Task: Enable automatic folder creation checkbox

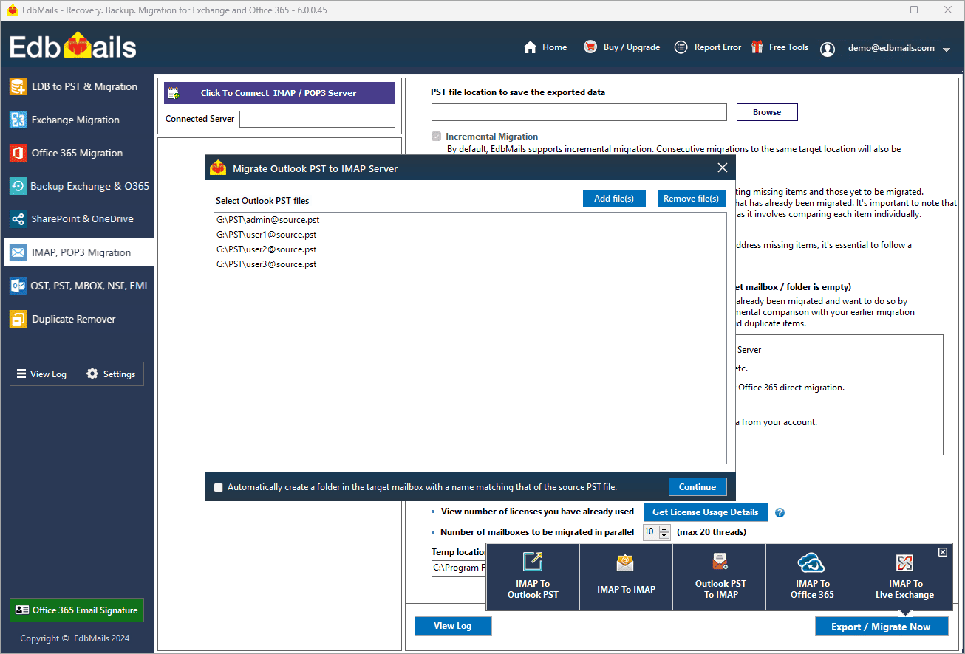Action: point(218,487)
